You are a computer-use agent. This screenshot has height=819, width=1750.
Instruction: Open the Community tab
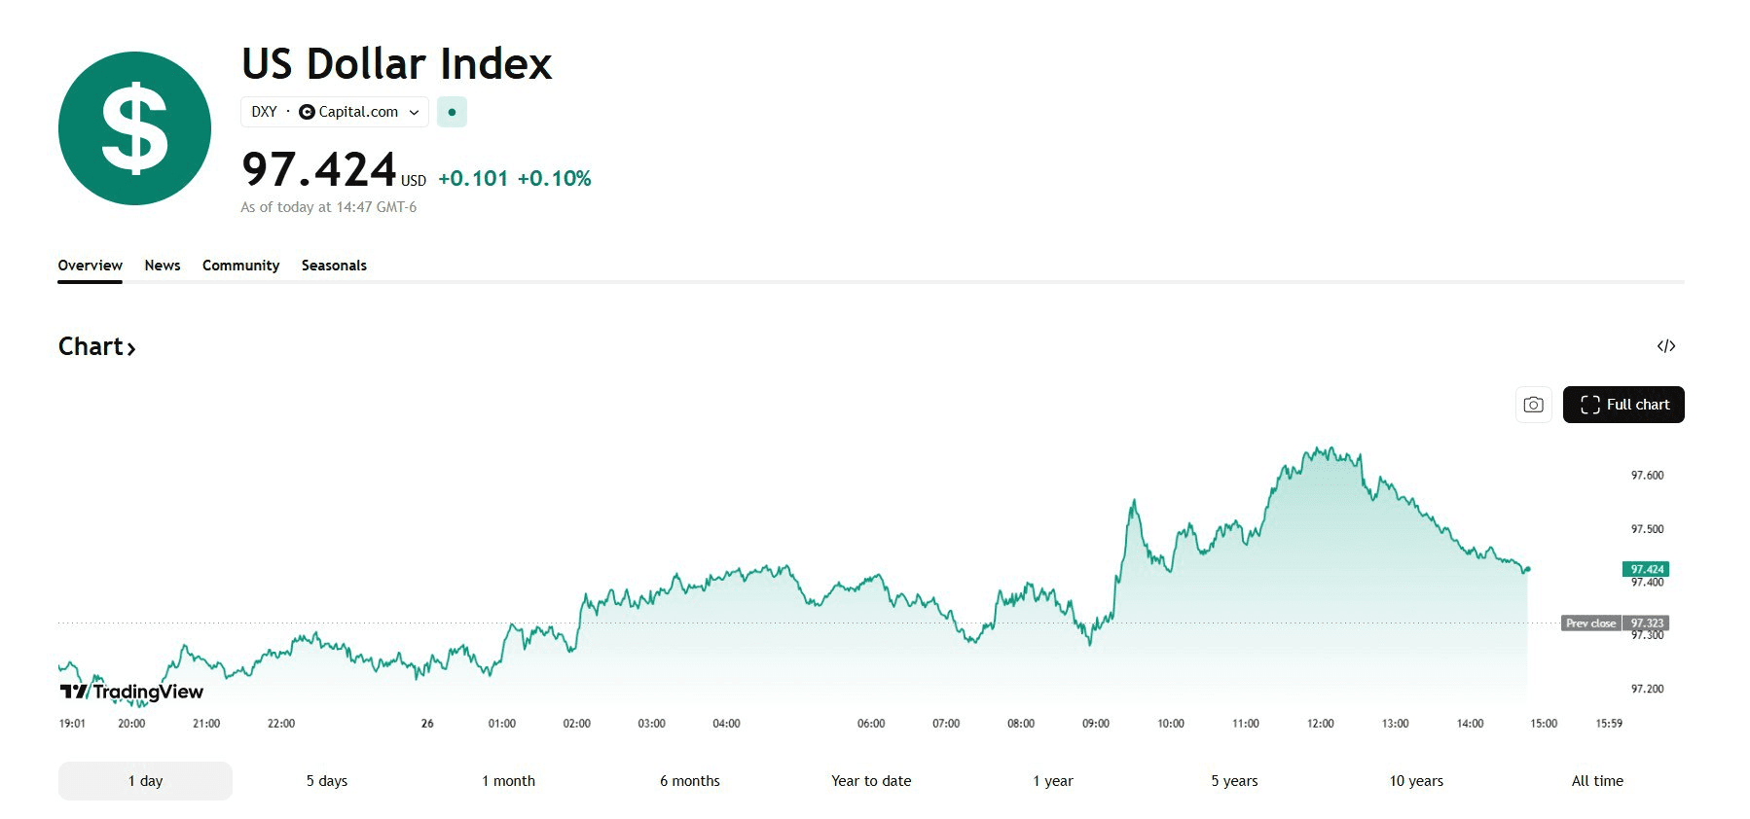240,266
